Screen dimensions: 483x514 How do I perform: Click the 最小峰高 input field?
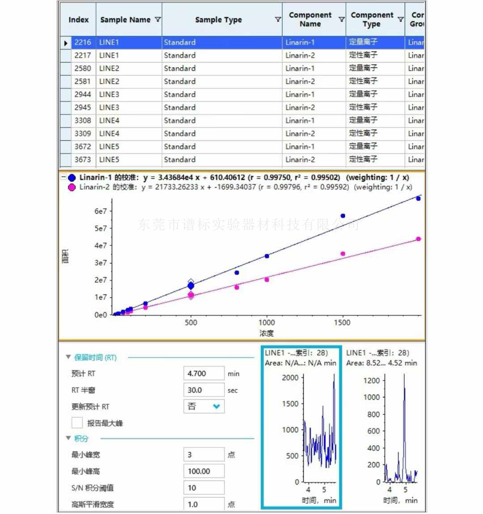pyautogui.click(x=203, y=471)
